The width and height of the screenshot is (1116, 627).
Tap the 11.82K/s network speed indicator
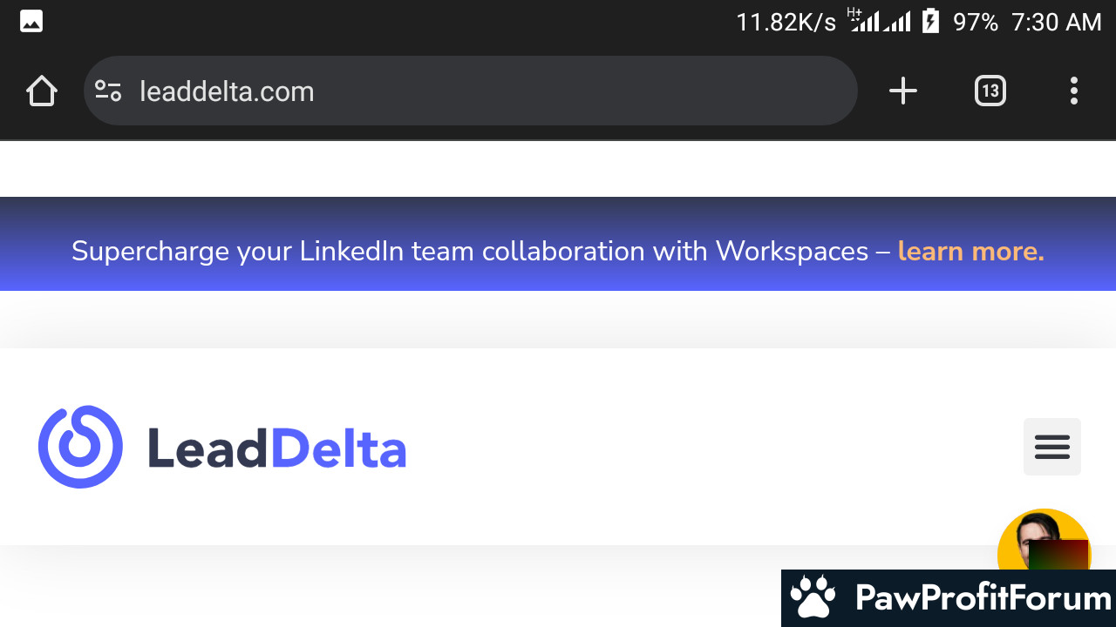point(786,23)
